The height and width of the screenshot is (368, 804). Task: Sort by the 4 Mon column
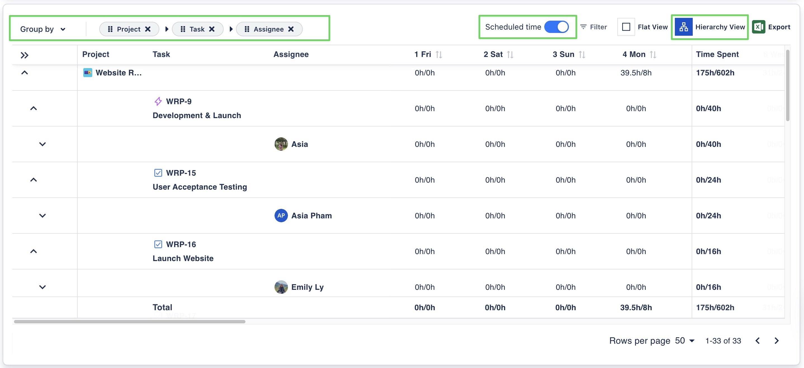click(653, 54)
